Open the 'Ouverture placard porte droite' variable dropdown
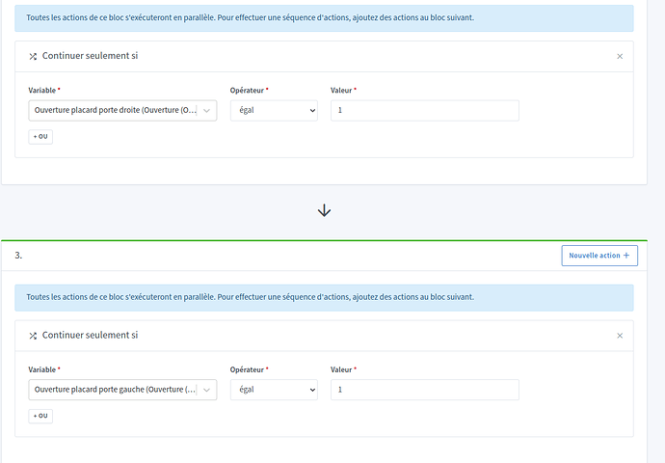Viewport: 665px width, 463px height. pos(122,111)
